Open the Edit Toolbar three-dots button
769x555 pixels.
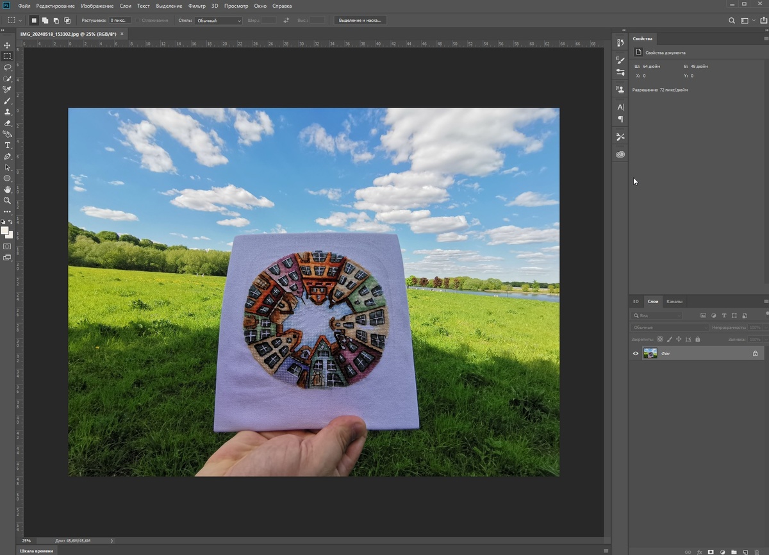pyautogui.click(x=7, y=211)
